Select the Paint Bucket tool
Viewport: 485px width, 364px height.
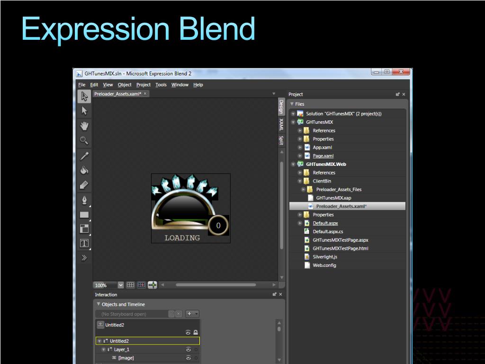click(84, 170)
